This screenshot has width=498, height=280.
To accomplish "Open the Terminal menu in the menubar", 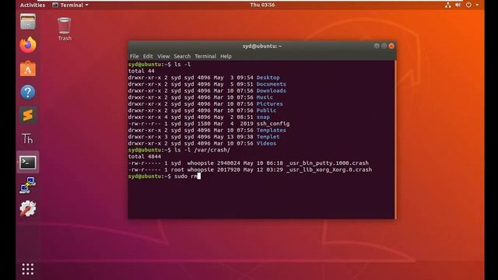I will (205, 56).
